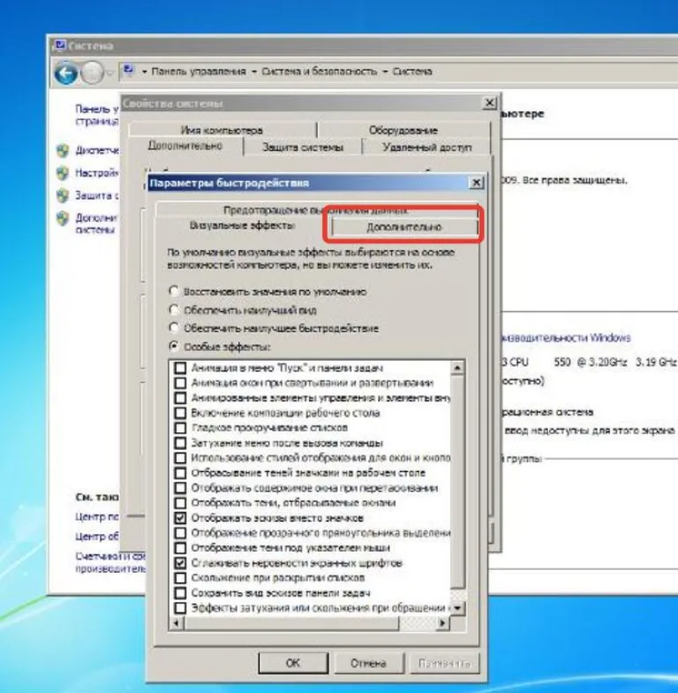
Task: Open 'Предотвращение выполнения данных' tab
Action: [x=316, y=210]
